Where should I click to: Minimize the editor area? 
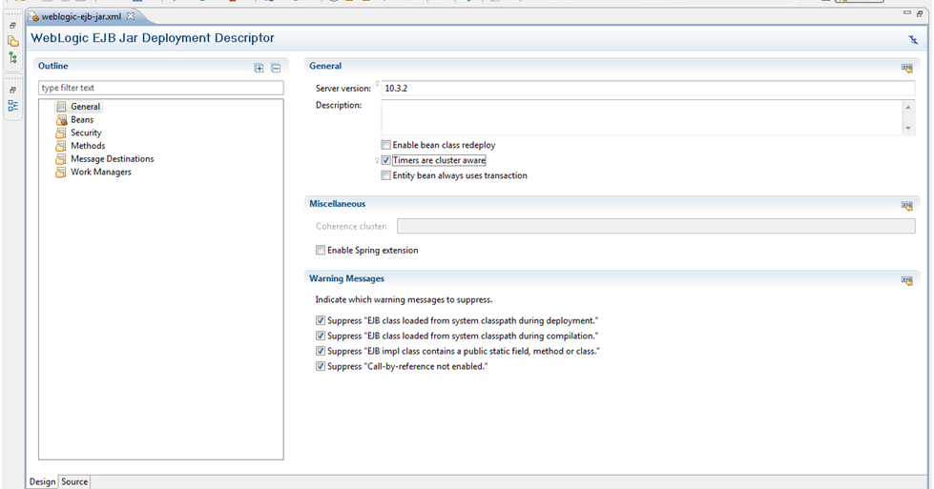click(x=907, y=12)
